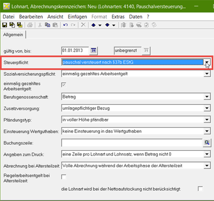Open dropdown next to the up arrow

pyautogui.click(x=100, y=25)
